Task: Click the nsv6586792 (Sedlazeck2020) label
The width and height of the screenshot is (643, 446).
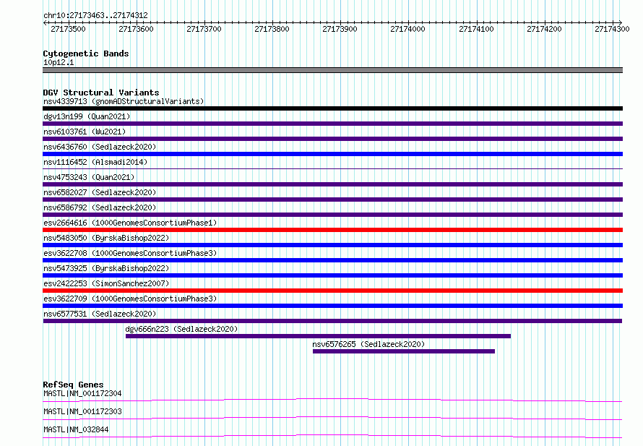Action: tap(100, 207)
